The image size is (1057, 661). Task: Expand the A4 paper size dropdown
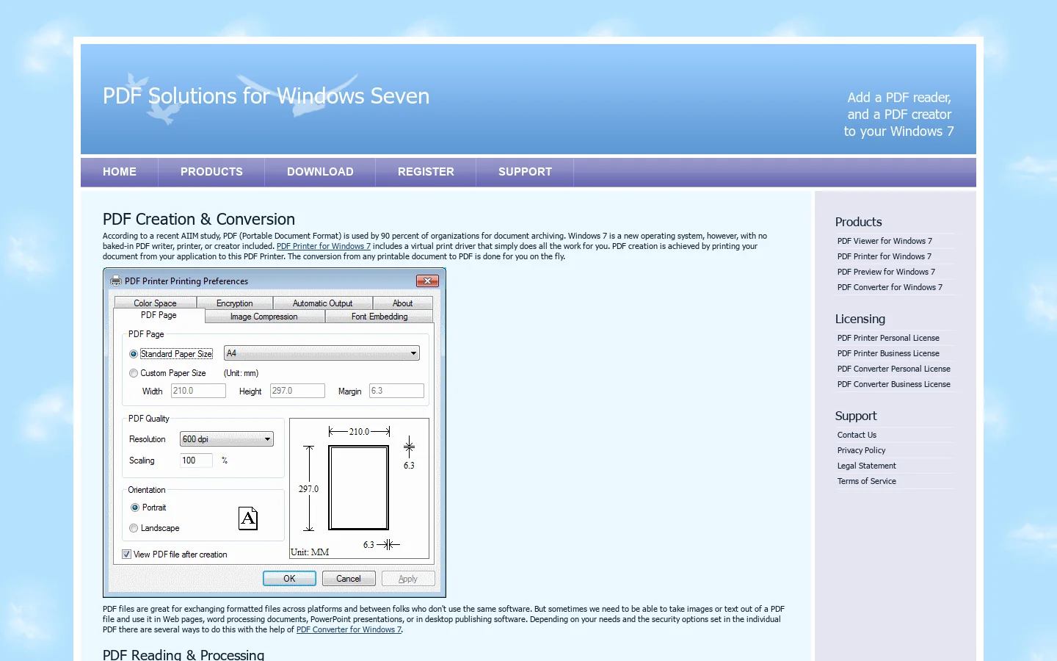point(322,353)
